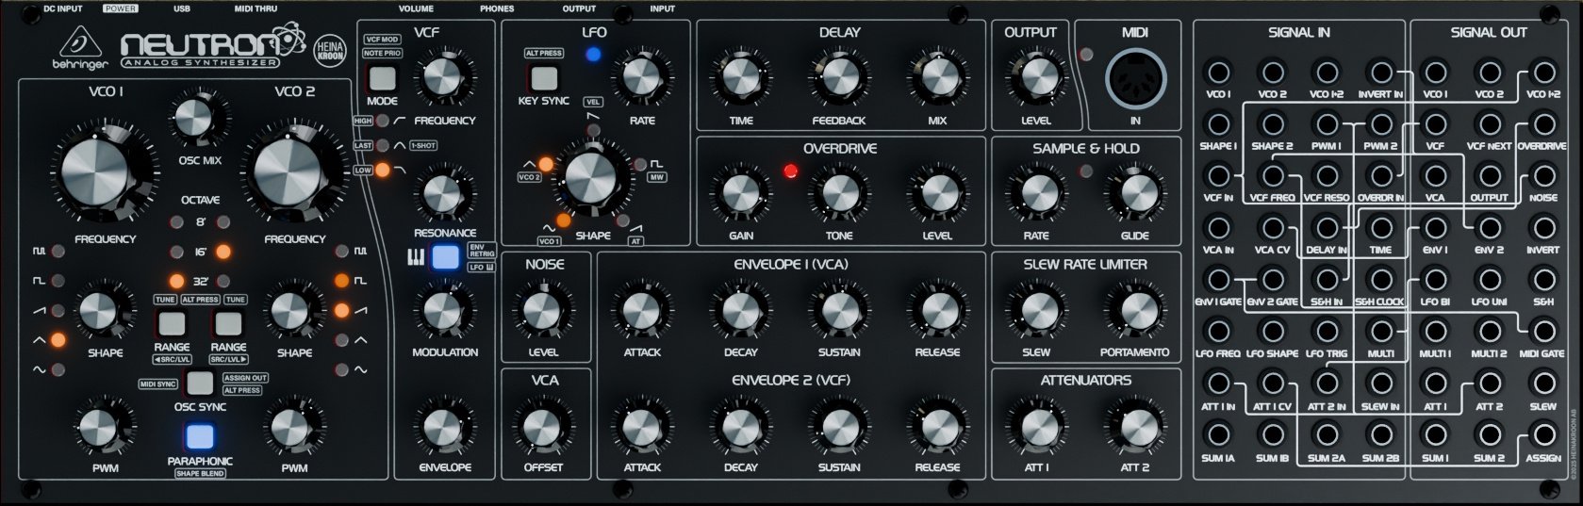This screenshot has width=1583, height=506.
Task: Toggle the PARAPHONIC button
Action: click(200, 436)
